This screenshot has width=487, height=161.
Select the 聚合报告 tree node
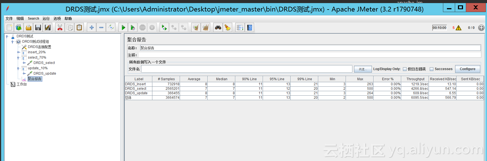pyautogui.click(x=34, y=79)
